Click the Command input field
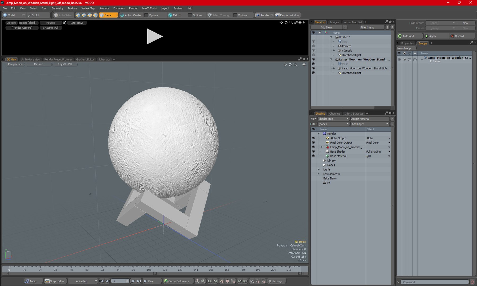Screen dimensions: 477x286 [x=435, y=282]
